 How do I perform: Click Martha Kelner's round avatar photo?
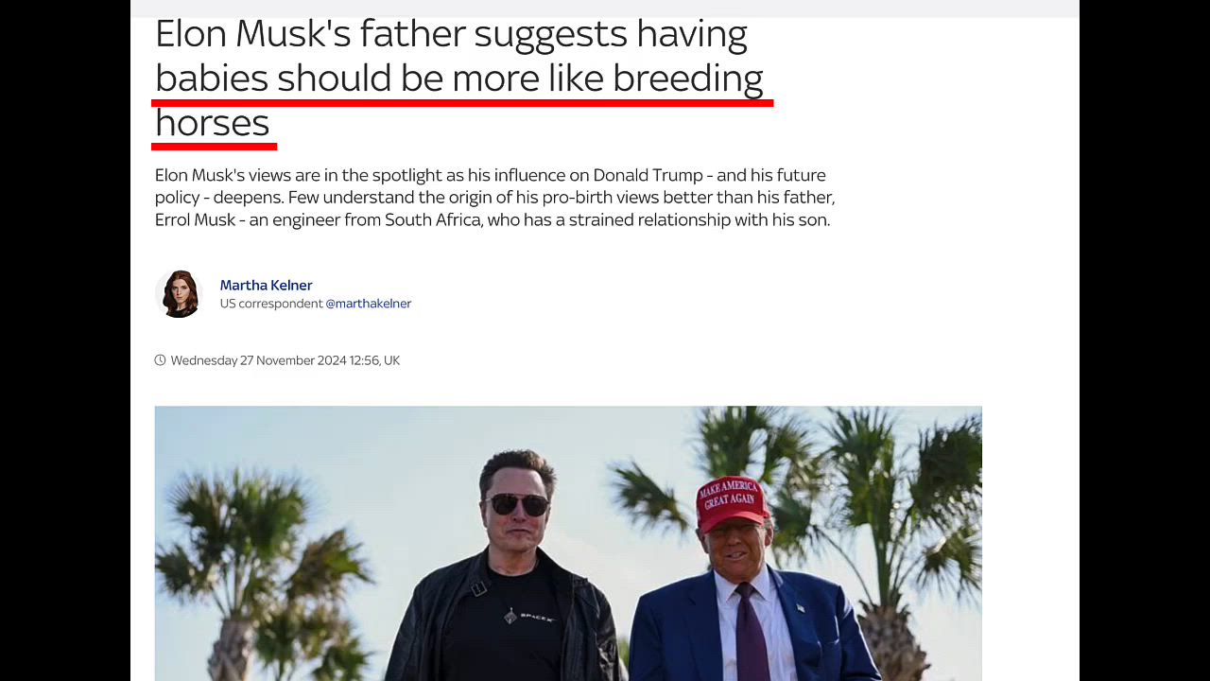(x=179, y=293)
